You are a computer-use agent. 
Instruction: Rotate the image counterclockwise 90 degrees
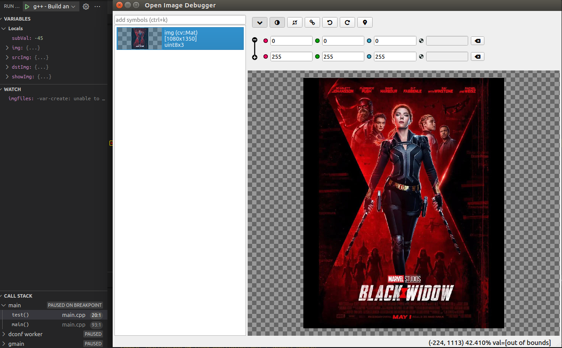(x=330, y=22)
